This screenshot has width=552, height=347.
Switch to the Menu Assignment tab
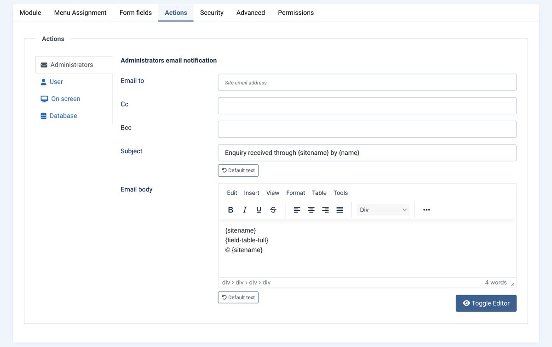[x=80, y=13]
